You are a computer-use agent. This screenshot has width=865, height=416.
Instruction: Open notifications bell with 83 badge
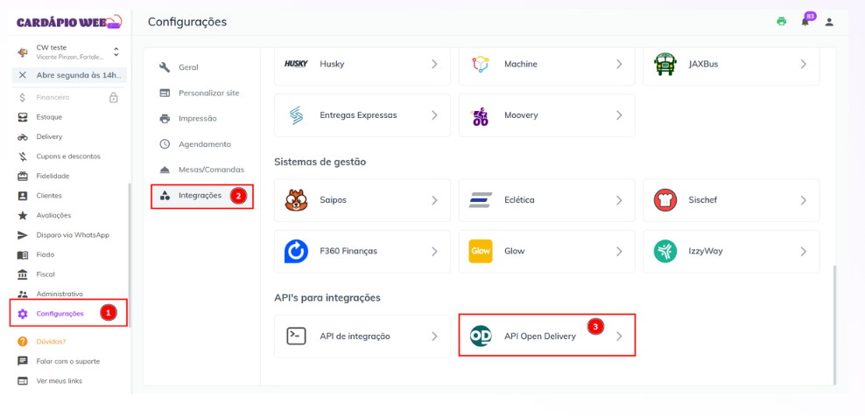tap(805, 22)
